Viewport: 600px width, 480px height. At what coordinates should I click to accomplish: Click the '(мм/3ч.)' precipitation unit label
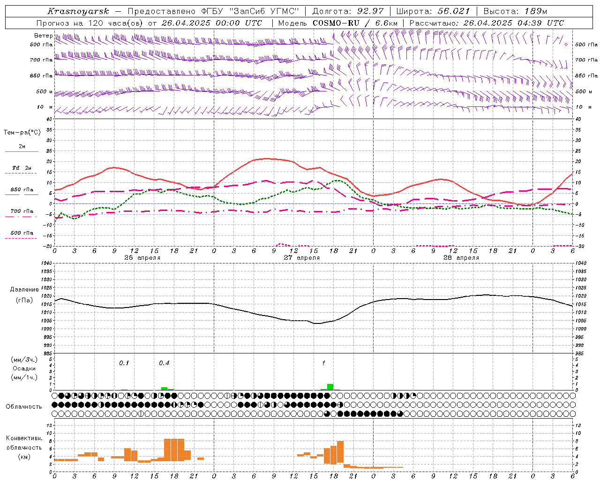click(24, 360)
